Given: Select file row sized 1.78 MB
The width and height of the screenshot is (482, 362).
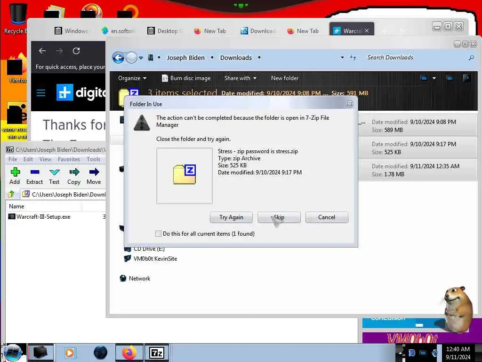Looking at the screenshot, I should click(x=418, y=170).
